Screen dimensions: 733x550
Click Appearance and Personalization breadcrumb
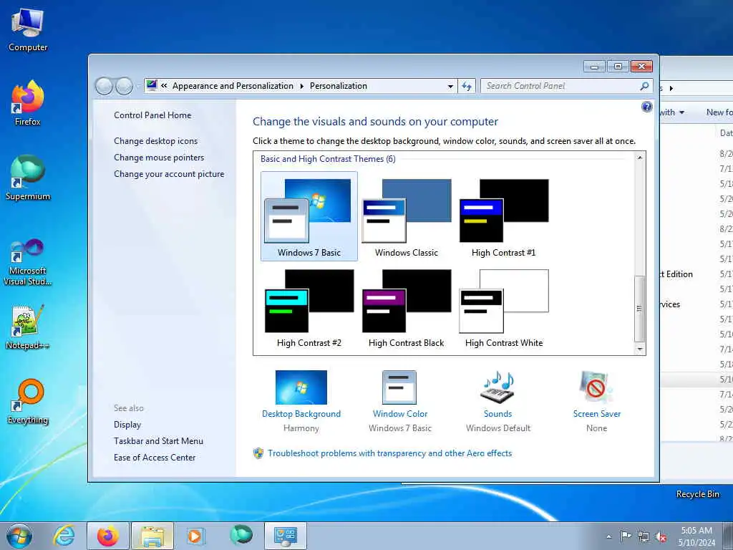click(x=233, y=86)
